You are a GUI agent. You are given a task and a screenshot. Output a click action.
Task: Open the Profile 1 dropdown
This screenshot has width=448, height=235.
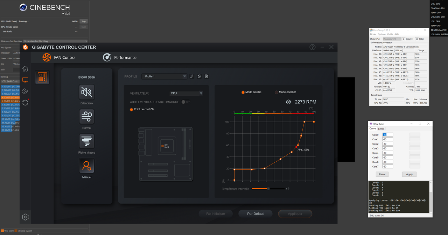click(164, 76)
